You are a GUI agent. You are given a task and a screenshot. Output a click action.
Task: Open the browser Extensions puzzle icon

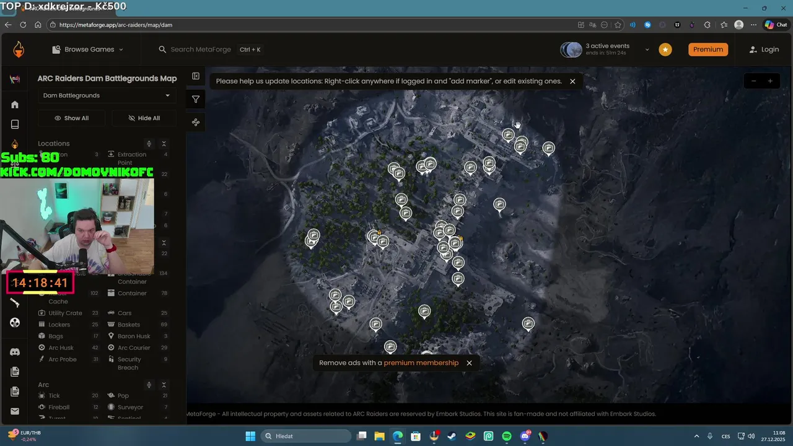pos(708,25)
